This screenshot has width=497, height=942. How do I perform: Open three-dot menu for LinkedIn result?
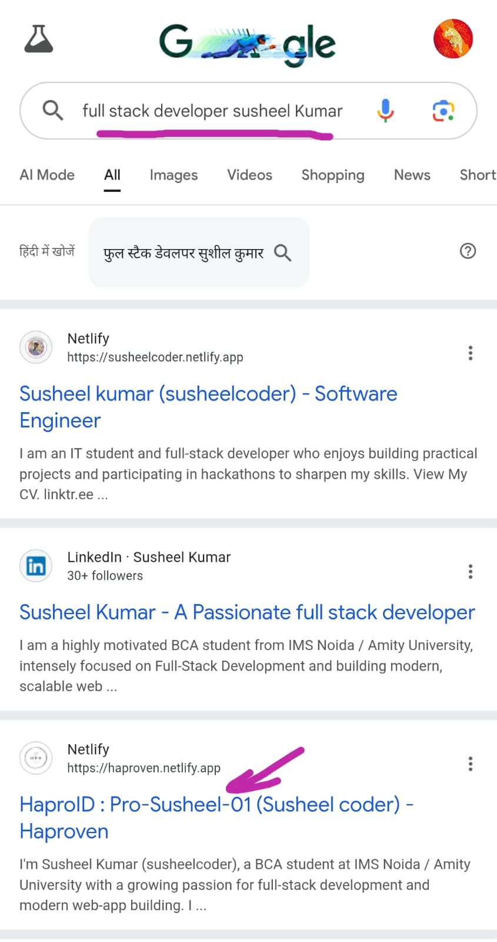click(x=470, y=572)
